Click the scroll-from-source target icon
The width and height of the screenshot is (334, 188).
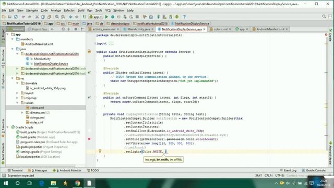pyautogui.click(x=63, y=29)
